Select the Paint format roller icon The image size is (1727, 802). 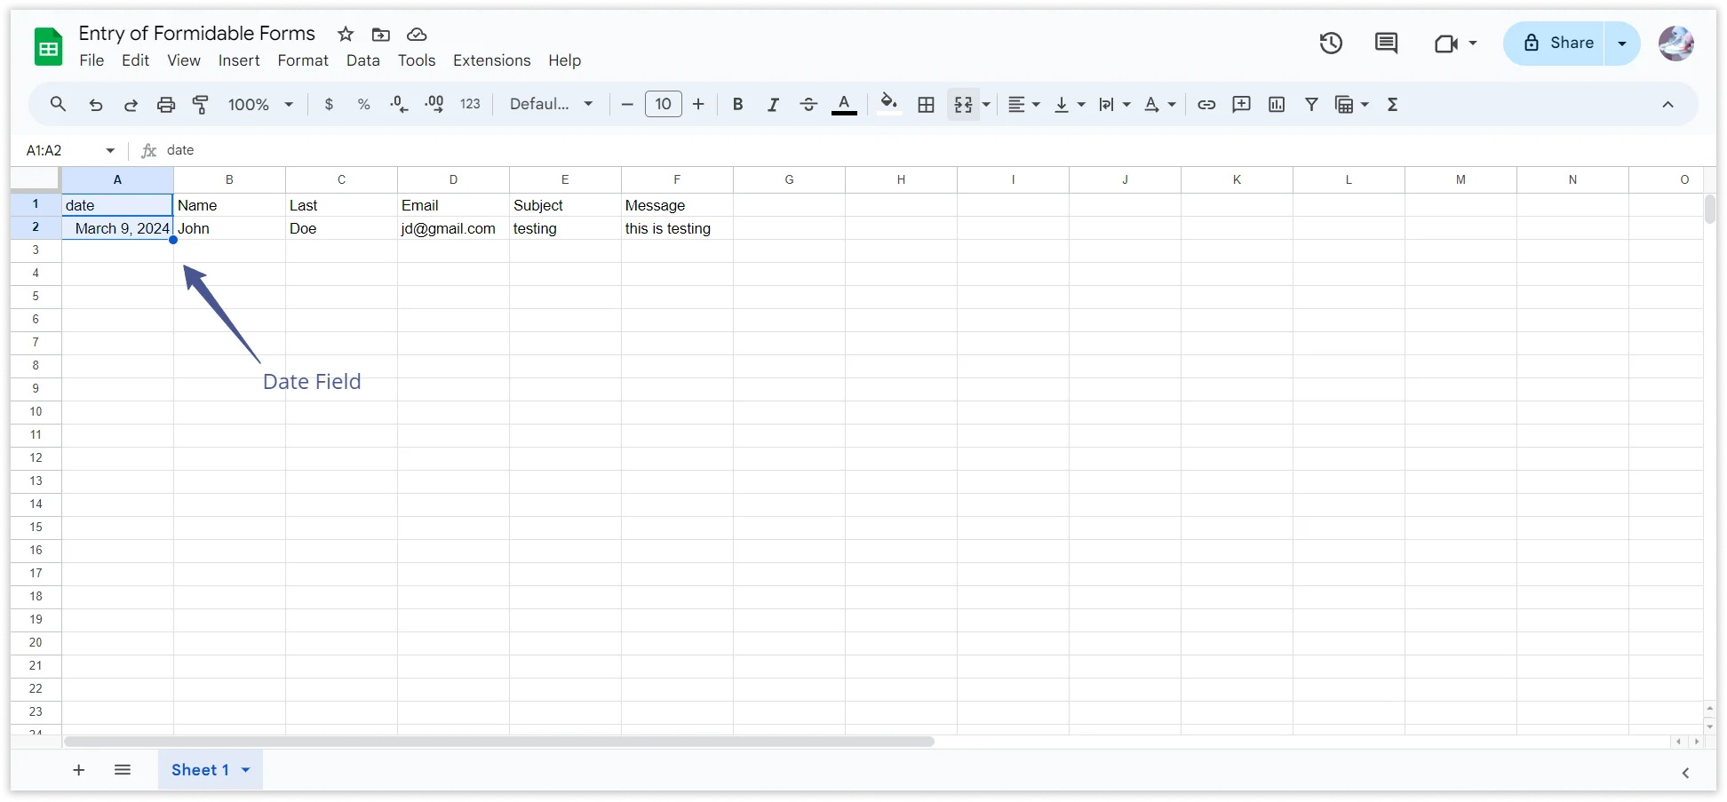click(x=201, y=105)
